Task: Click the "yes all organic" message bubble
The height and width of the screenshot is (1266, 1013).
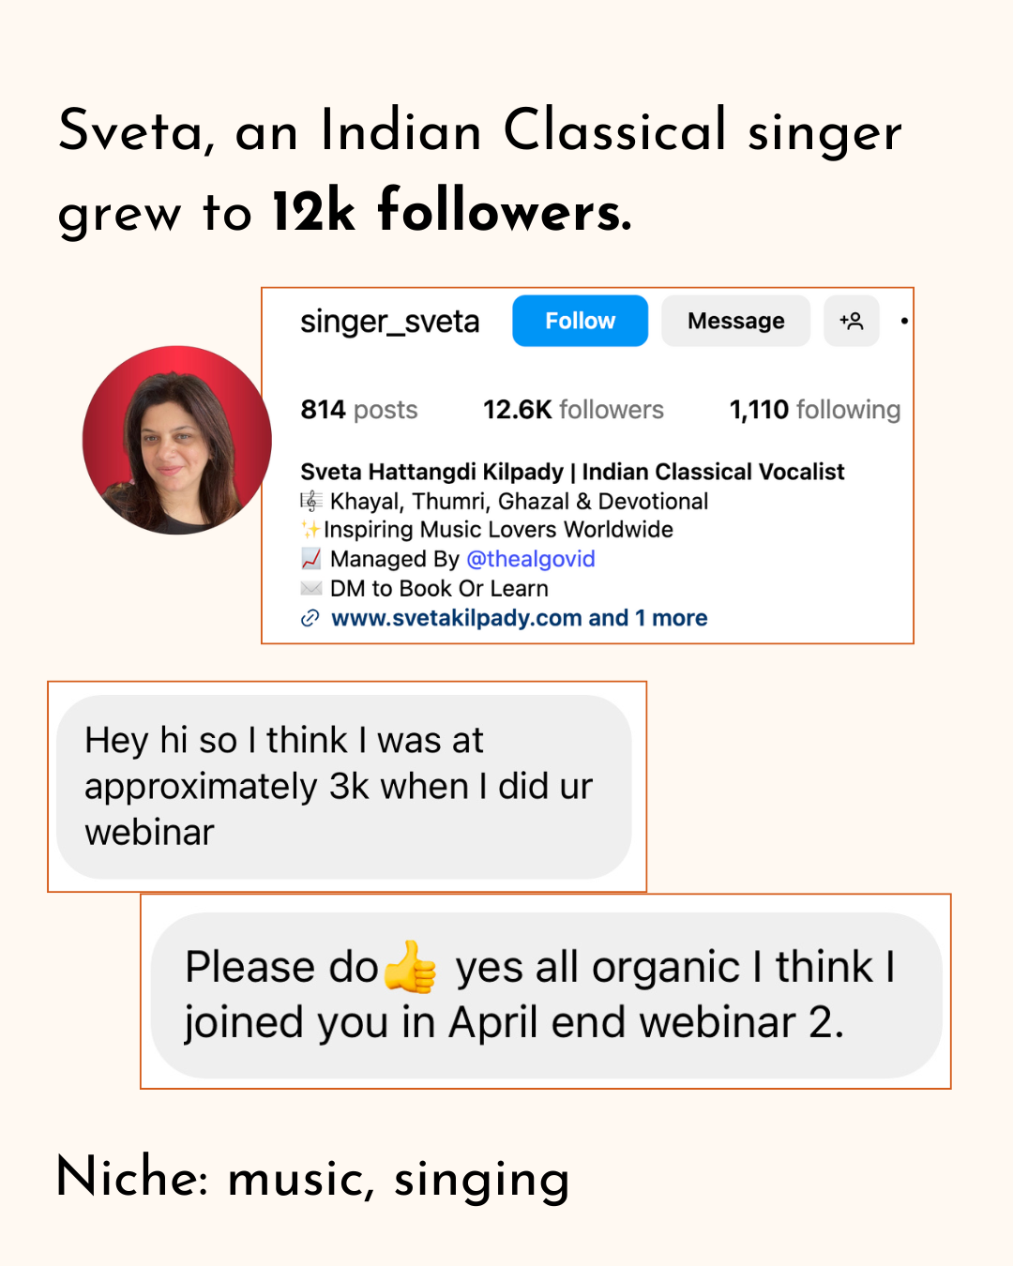Action: tap(546, 995)
